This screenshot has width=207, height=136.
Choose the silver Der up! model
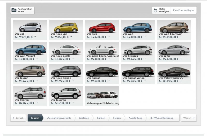(30, 30)
